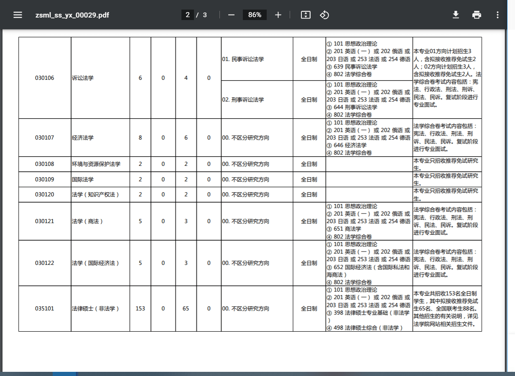Click the zoom in plus icon

(278, 15)
